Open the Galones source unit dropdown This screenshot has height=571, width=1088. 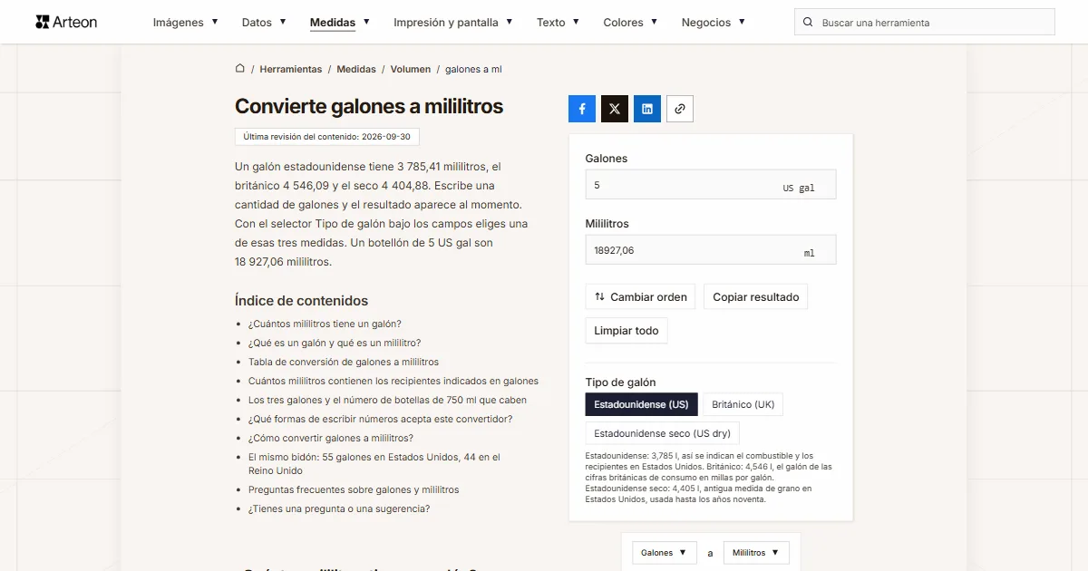pyautogui.click(x=664, y=553)
